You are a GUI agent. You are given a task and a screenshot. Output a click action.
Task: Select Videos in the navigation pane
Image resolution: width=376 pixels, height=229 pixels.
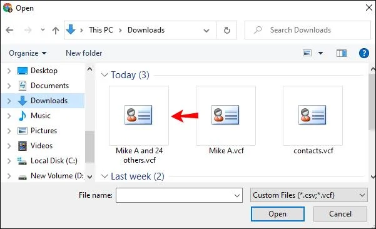coord(41,146)
